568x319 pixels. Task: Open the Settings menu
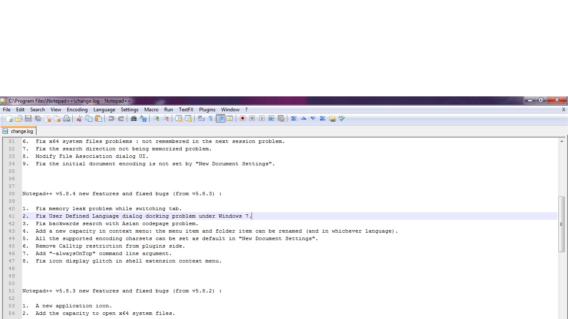click(x=130, y=110)
